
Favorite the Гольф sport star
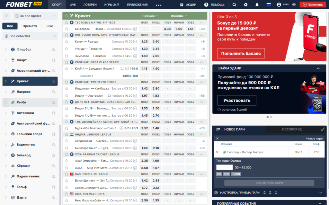click(x=54, y=187)
